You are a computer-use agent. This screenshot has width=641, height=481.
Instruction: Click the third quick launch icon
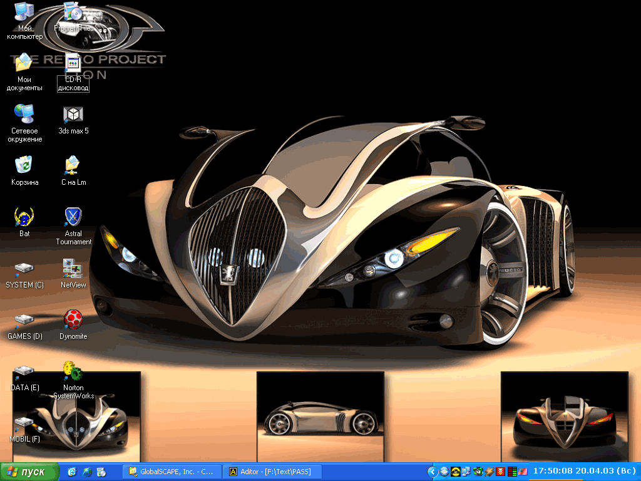pyautogui.click(x=101, y=472)
